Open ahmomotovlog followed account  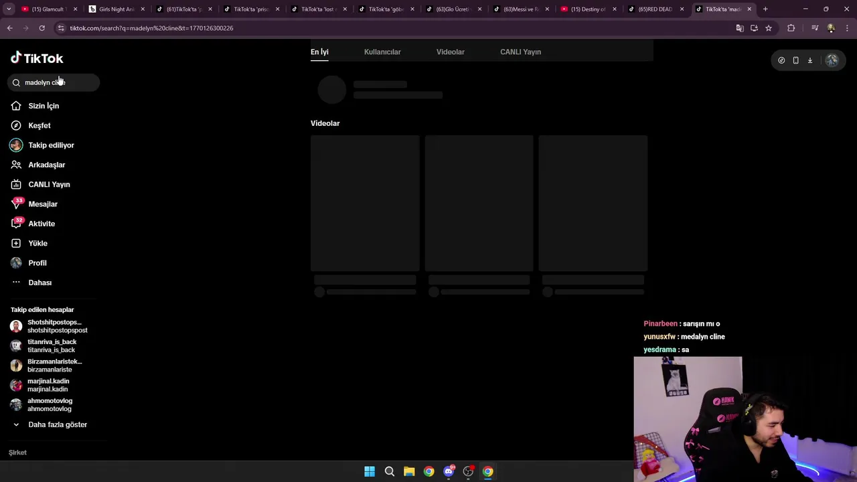pyautogui.click(x=41, y=404)
